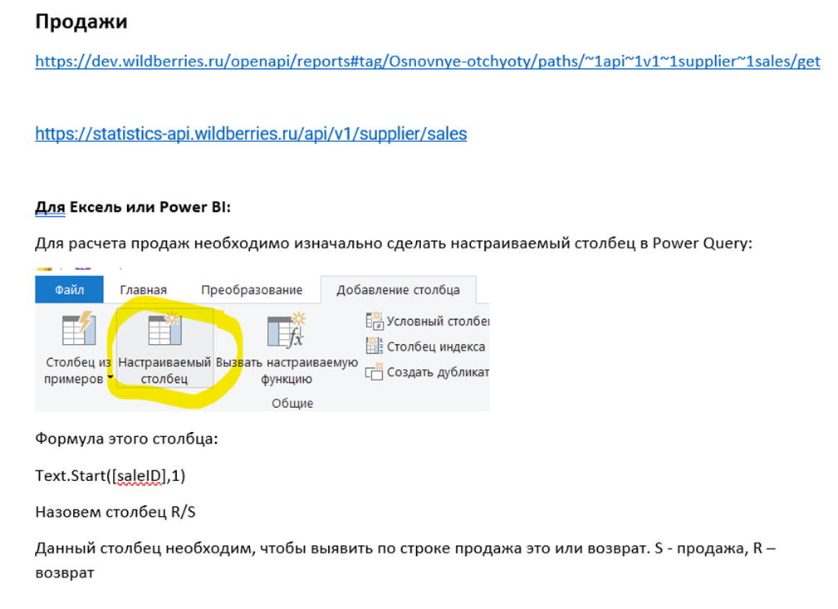The image size is (838, 609).
Task: Click the Условный столбец label
Action: click(438, 322)
